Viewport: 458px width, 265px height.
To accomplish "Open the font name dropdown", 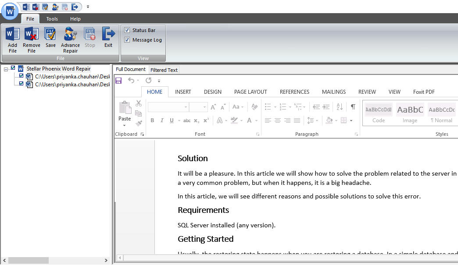I will point(186,107).
